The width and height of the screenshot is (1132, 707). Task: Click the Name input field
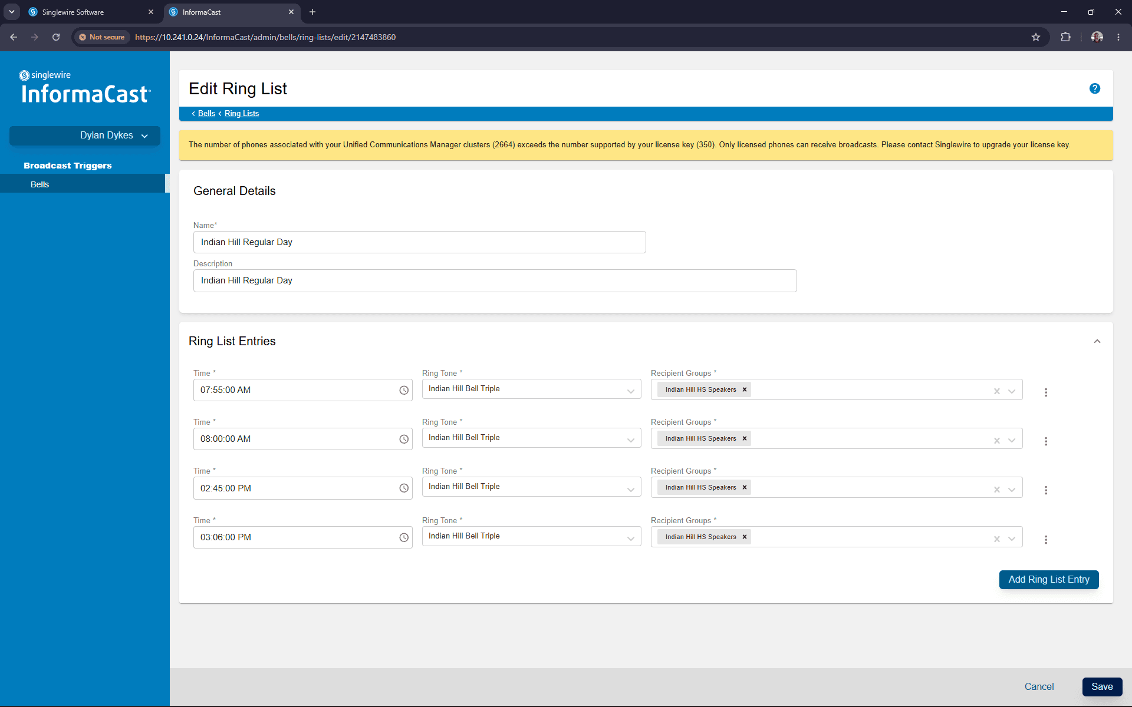[420, 242]
